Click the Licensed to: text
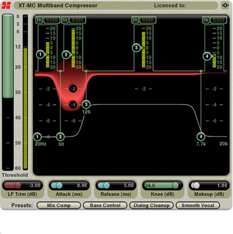The height and width of the screenshot is (234, 233). click(x=170, y=6)
